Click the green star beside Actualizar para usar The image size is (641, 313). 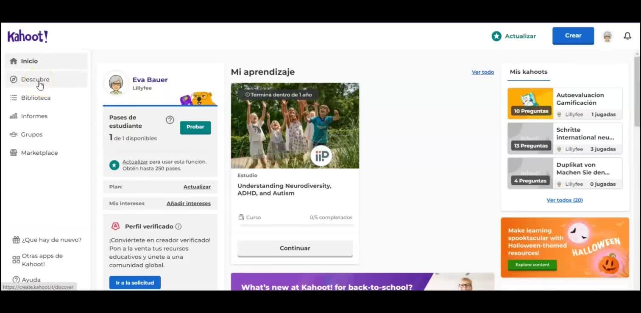tap(114, 165)
